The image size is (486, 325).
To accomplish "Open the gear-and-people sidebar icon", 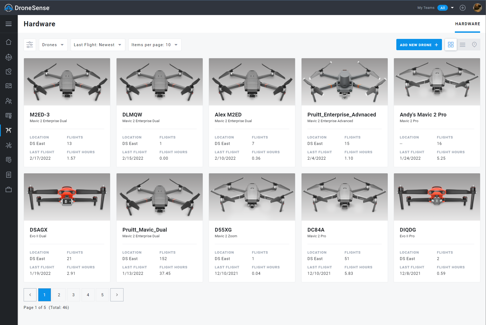I will click(9, 57).
